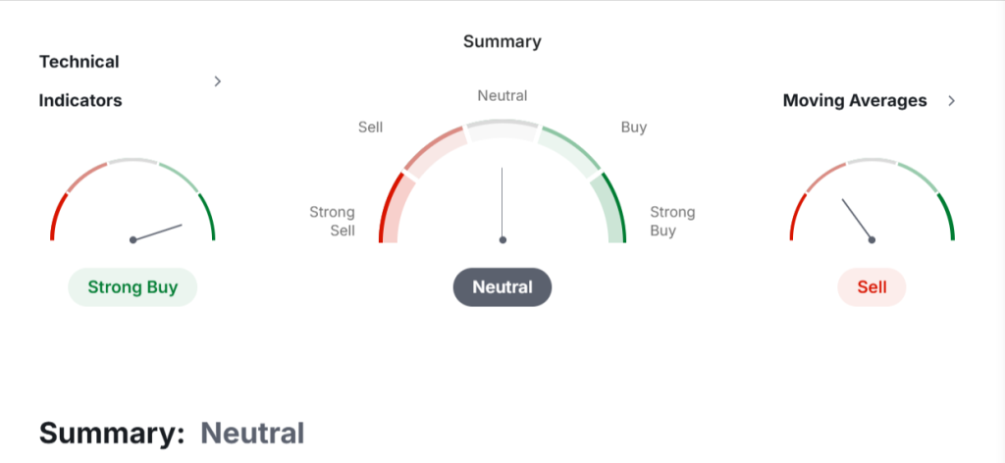Click the Sell label above Summary gauge
This screenshot has width=1005, height=463.
[x=370, y=127]
